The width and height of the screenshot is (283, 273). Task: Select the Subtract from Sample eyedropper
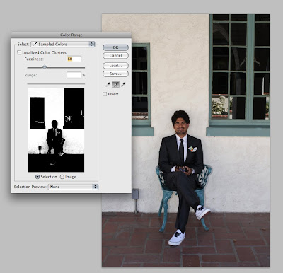tap(123, 84)
